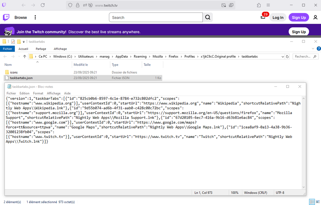321x205 pixels.
Task: Switch Explorer to details view layout
Action: pos(312,202)
